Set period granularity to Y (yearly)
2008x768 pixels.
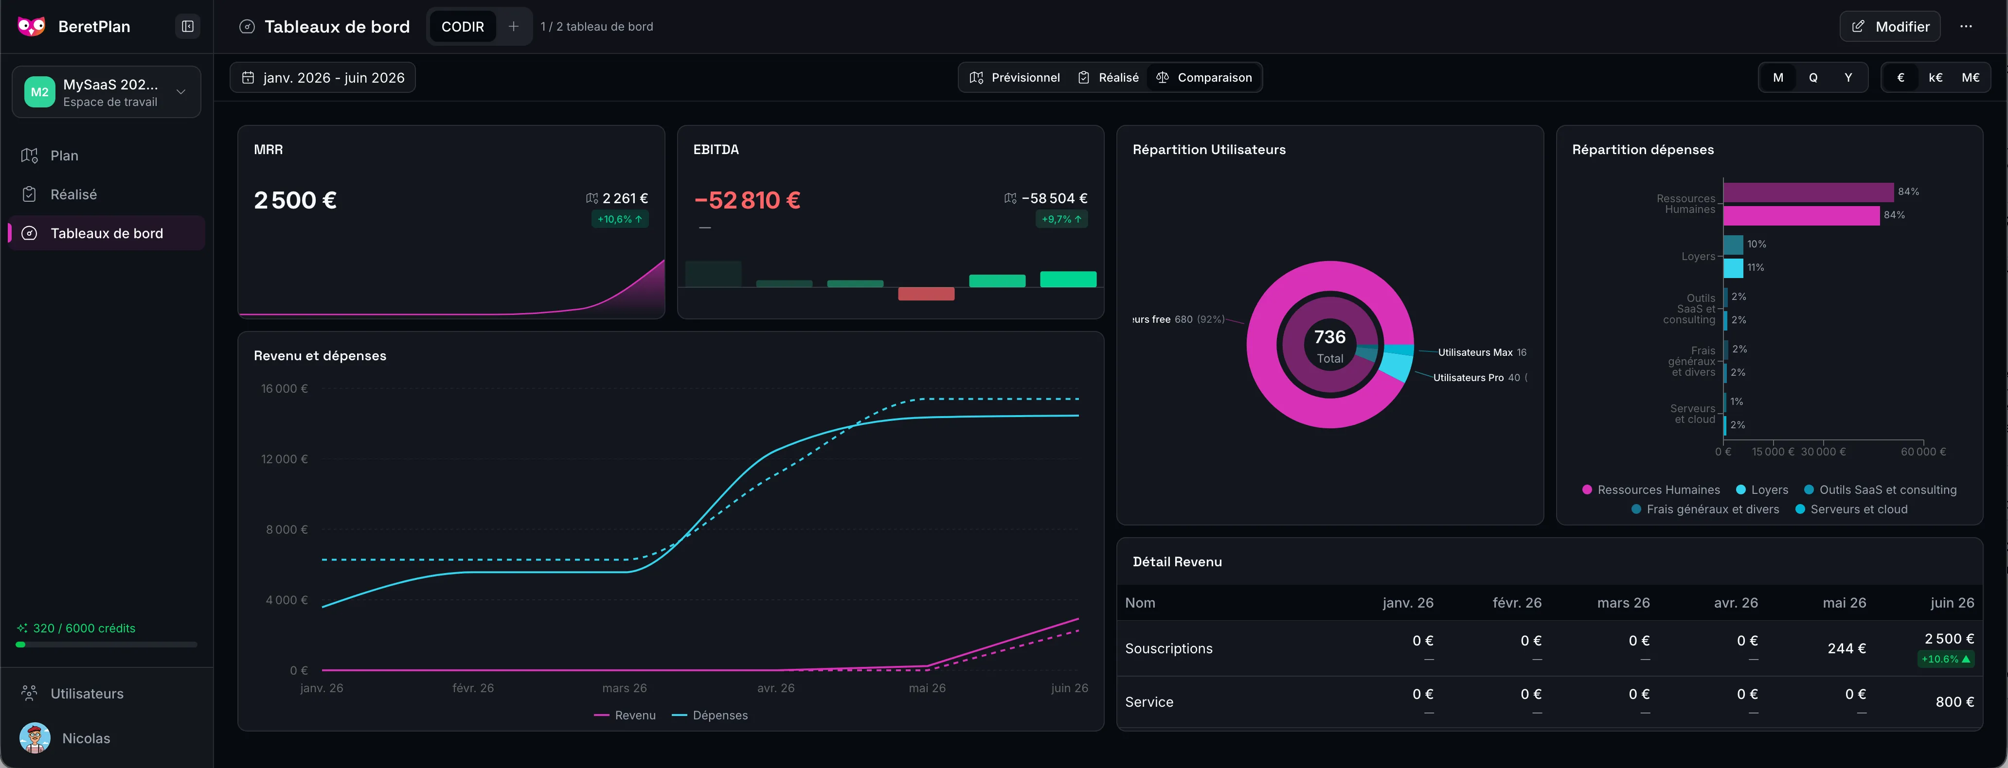pos(1848,78)
